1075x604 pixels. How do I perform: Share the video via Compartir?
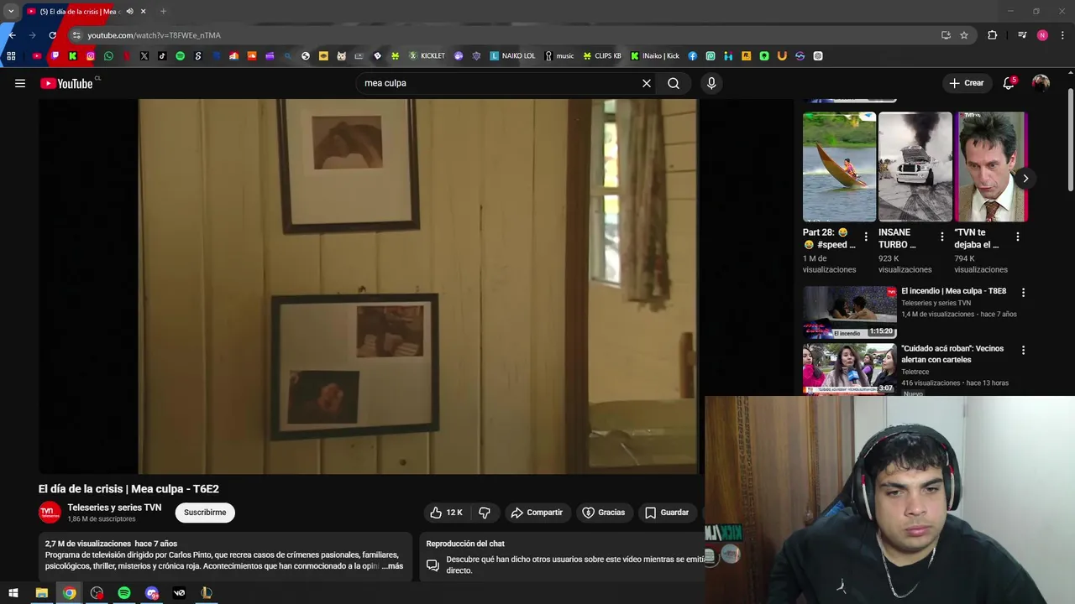(x=537, y=513)
